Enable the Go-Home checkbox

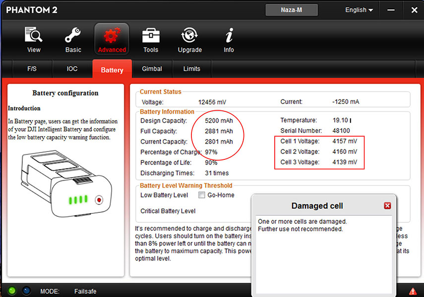[202, 195]
